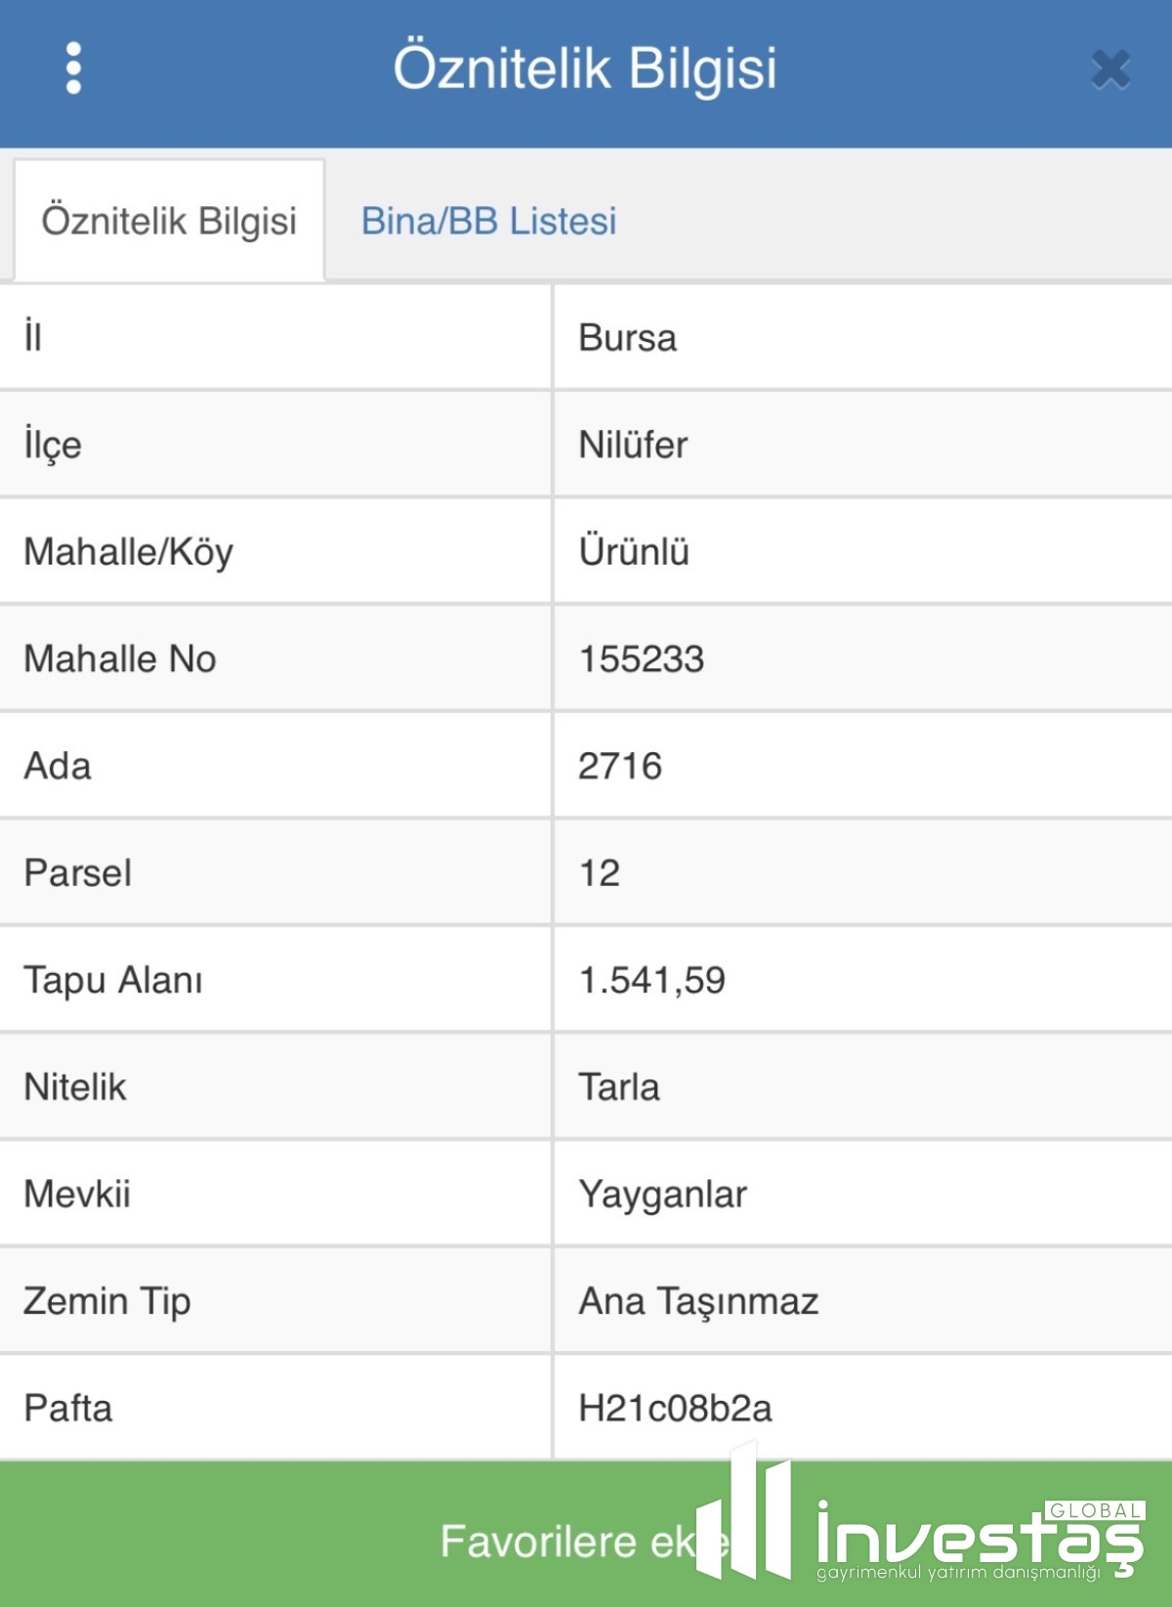1172x1607 pixels.
Task: Click the Nitelik value Tarla
Action: click(619, 1087)
